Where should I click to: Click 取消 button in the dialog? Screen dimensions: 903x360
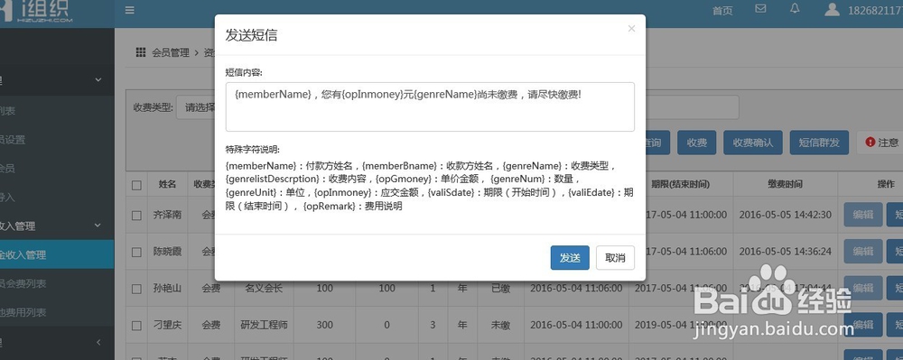[615, 258]
